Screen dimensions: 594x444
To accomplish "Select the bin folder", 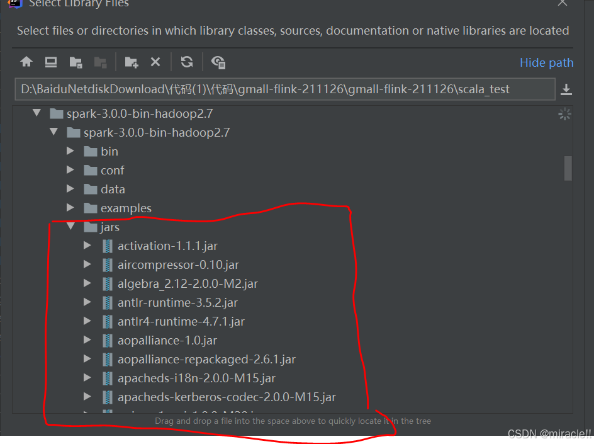I will coord(101,151).
